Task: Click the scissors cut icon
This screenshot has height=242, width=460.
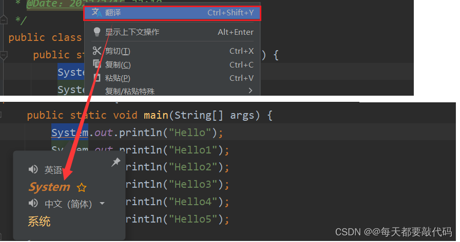Action: coord(97,51)
